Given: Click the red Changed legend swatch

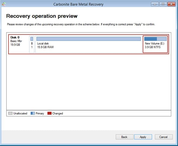Looking at the screenshot, I should click(x=49, y=113).
